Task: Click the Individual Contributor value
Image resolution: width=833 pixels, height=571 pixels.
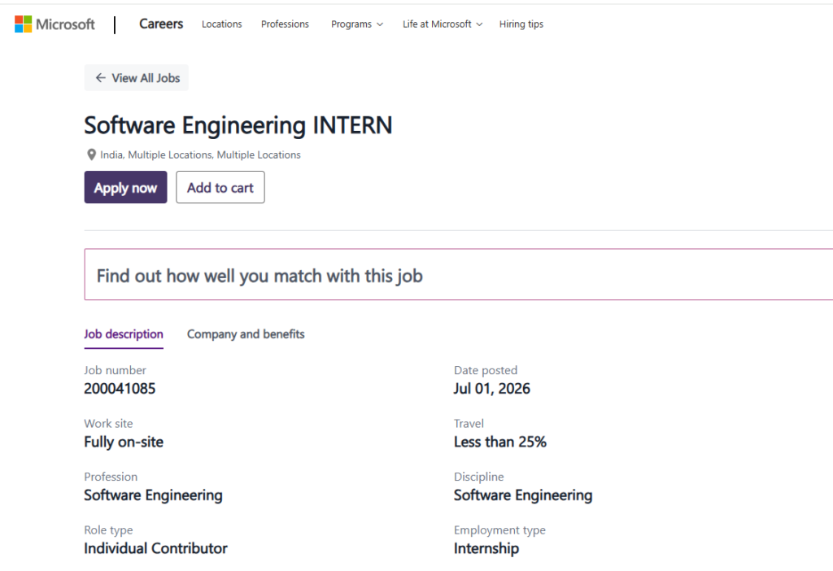Action: [155, 548]
